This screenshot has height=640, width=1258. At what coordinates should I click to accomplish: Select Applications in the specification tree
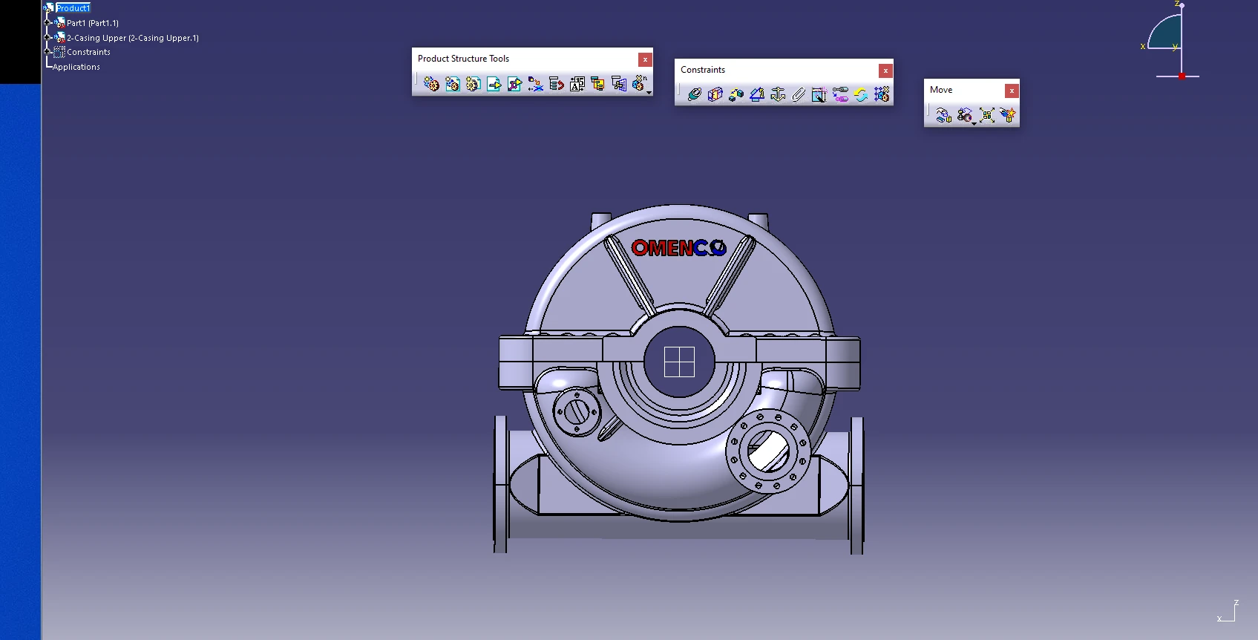tap(76, 67)
